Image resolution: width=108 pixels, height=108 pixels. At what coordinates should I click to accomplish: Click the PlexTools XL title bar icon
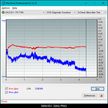(3, 3)
